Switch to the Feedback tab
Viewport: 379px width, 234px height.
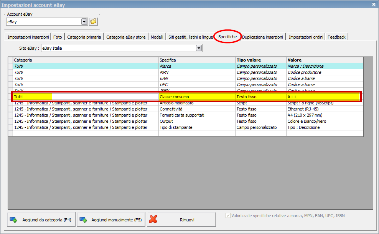(336, 37)
